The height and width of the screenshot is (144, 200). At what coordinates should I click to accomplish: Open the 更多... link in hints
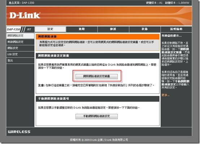pyautogui.click(x=165, y=95)
